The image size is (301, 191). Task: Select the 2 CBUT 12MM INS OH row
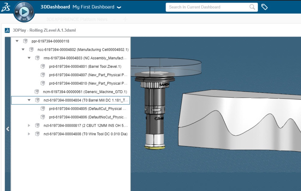tap(71, 125)
